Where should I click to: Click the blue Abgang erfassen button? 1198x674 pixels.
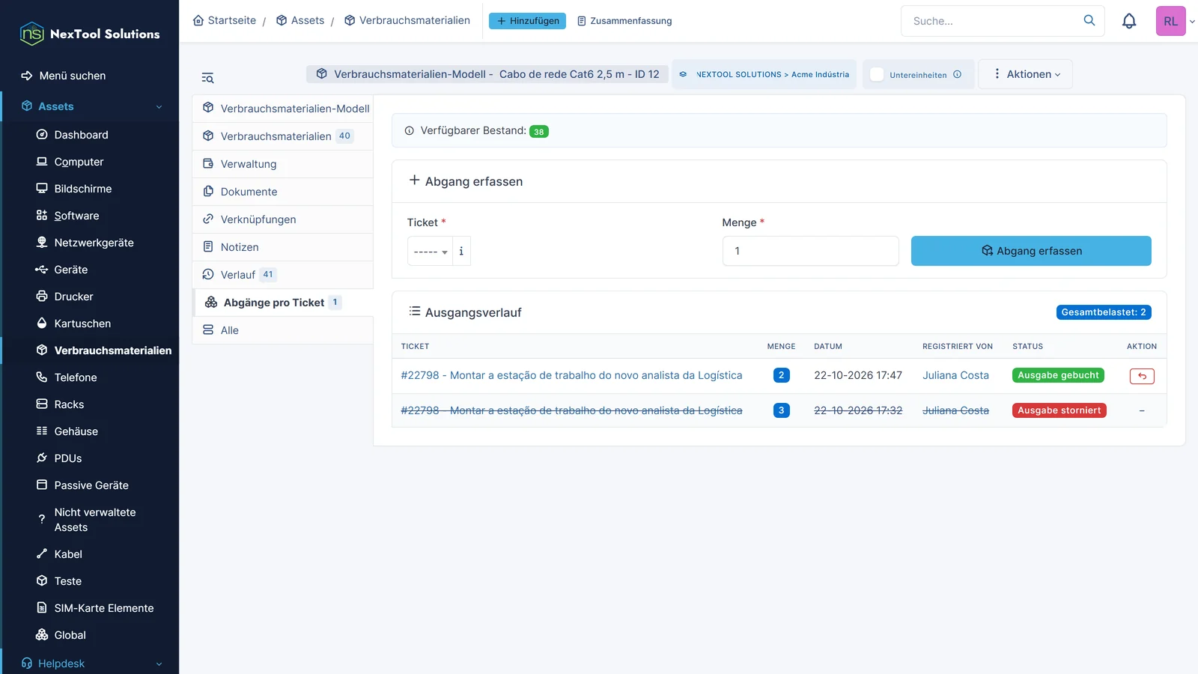point(1031,251)
